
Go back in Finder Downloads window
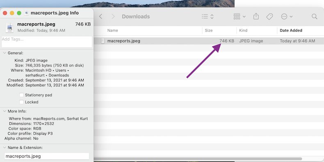100,16
